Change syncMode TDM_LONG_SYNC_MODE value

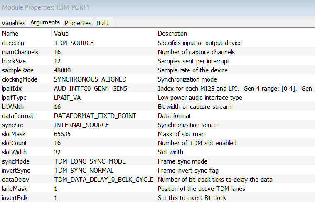pyautogui.click(x=89, y=161)
